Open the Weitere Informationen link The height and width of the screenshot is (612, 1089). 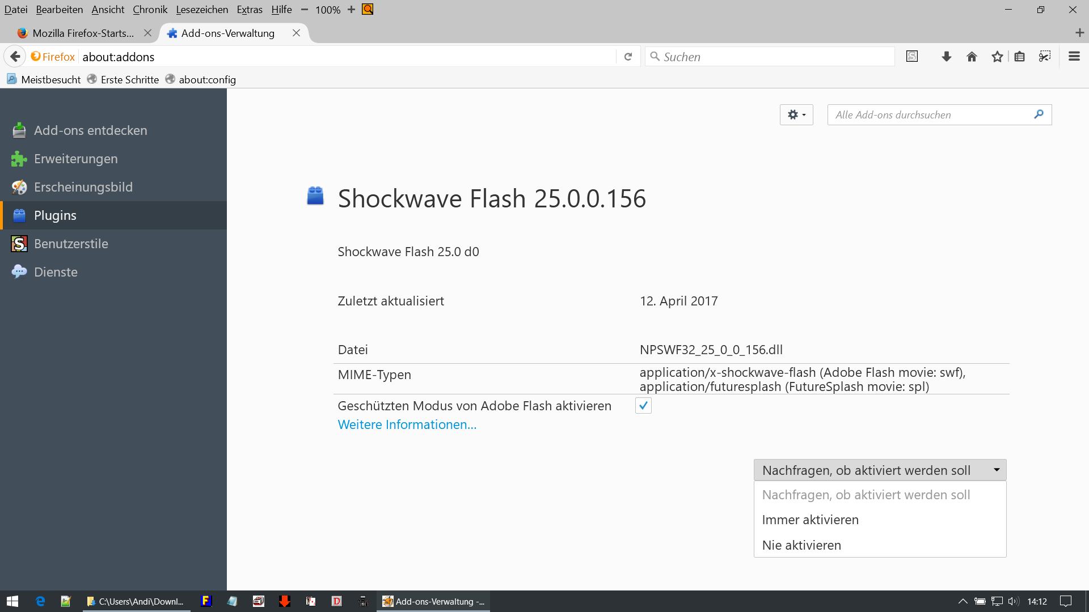pyautogui.click(x=407, y=424)
